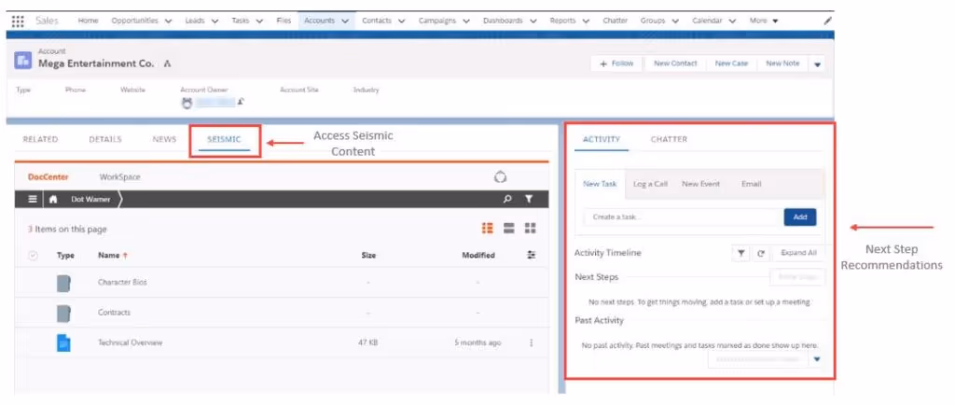Open the Character Bios folder name
955x405 pixels.
coord(122,283)
